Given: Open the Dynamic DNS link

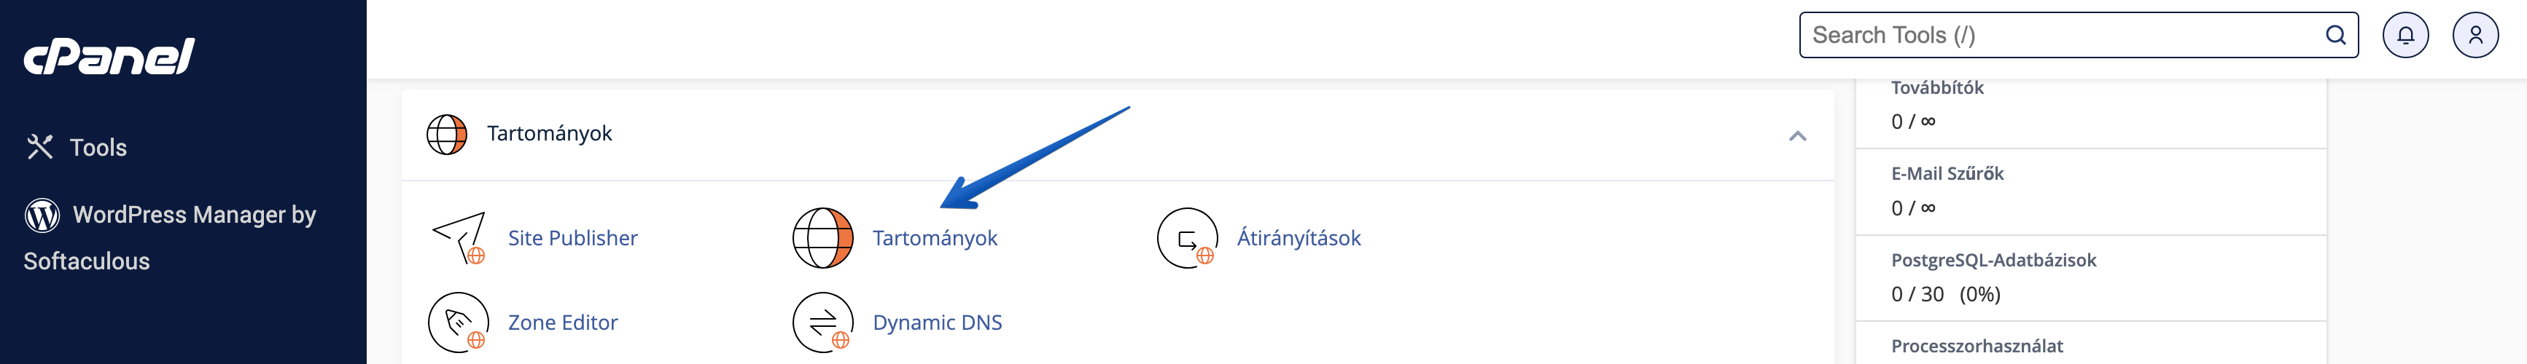Looking at the screenshot, I should [937, 322].
